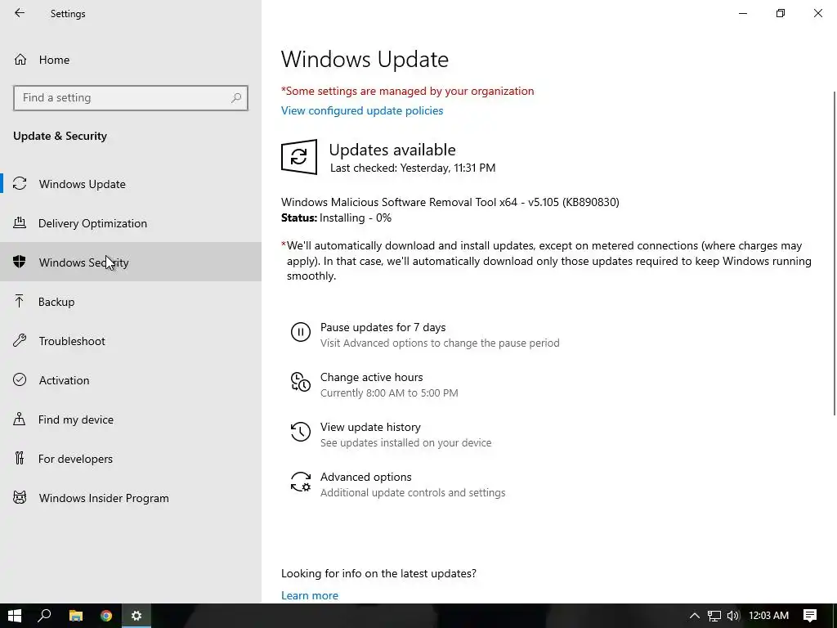Screen dimensions: 837x628
Task: Click the active hours clock icon
Action: point(301,382)
